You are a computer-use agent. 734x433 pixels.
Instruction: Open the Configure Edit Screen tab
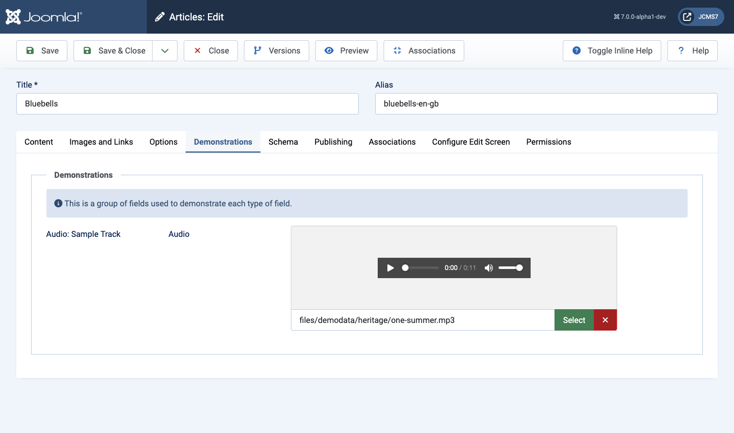[x=471, y=142]
